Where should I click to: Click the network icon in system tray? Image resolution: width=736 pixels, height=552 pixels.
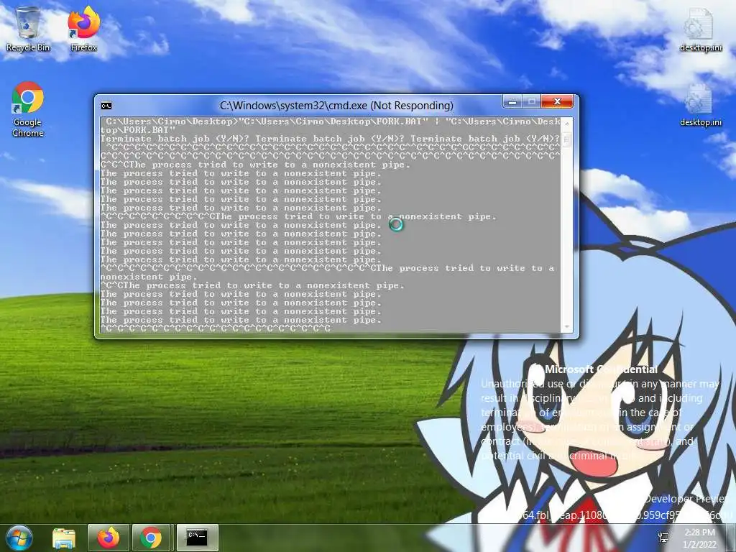(663, 538)
